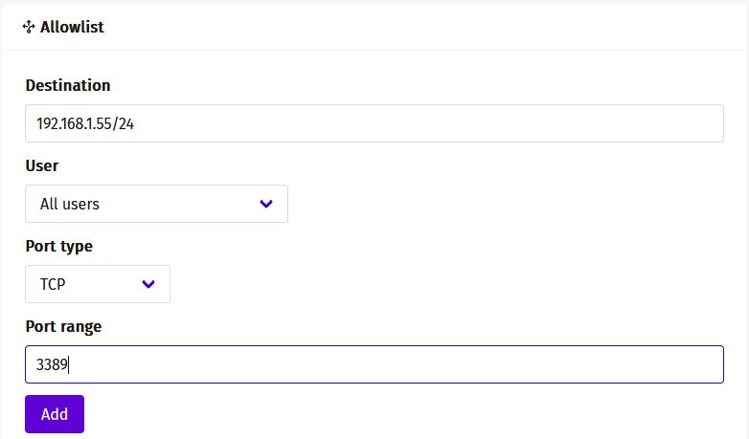This screenshot has height=439, width=749.
Task: Focus the Port range input field
Action: pyautogui.click(x=374, y=364)
